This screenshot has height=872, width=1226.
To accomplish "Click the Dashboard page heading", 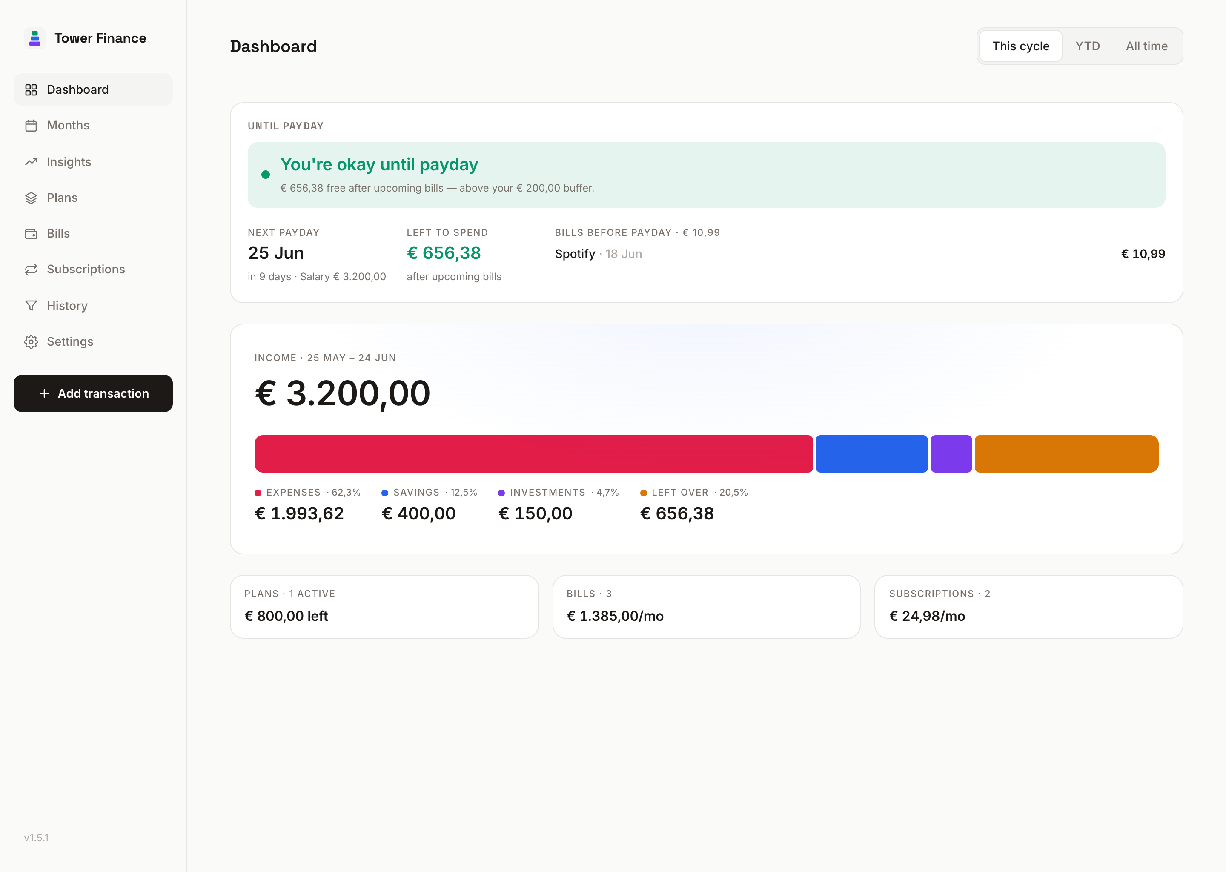I will [x=273, y=46].
